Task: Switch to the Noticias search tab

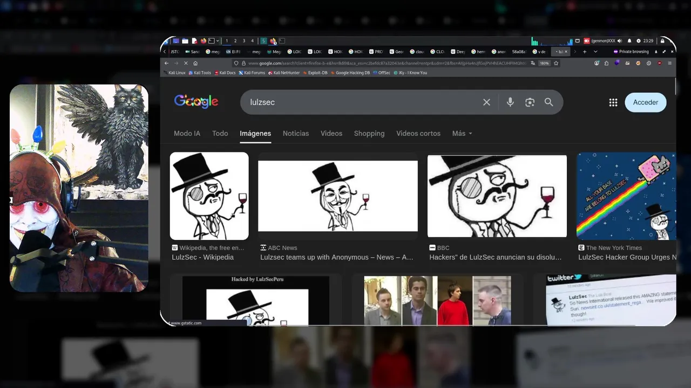Action: pos(296,133)
